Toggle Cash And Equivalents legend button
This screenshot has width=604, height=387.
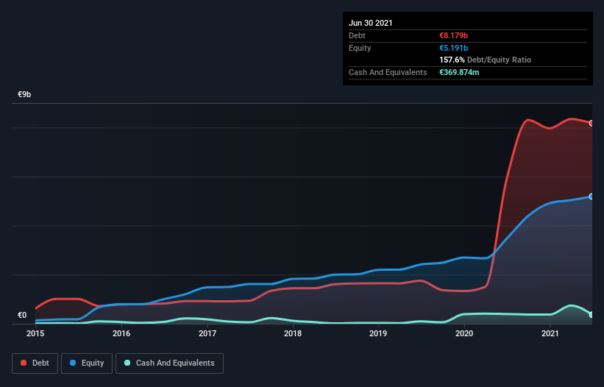[x=169, y=363]
